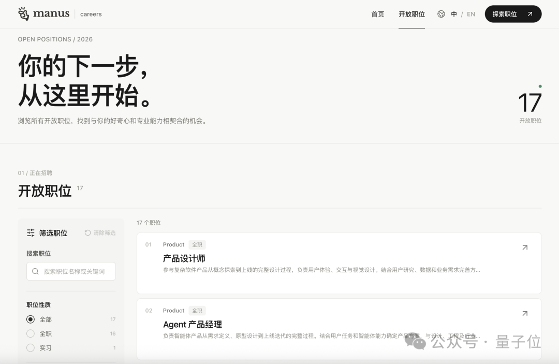Click 全职 tag on 产品设计师 card
Screen dimensions: 559x364
pos(197,244)
